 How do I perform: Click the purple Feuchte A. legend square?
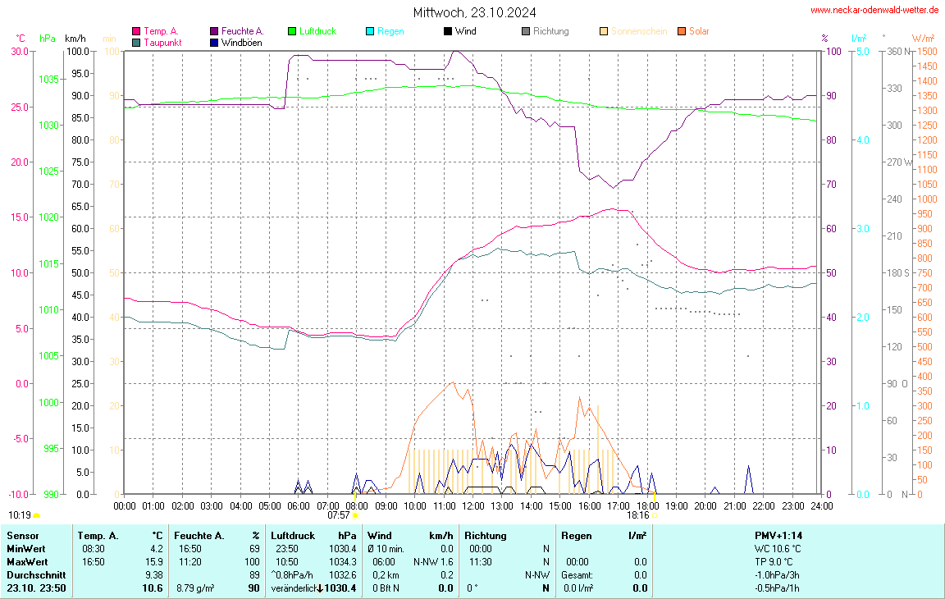(214, 31)
